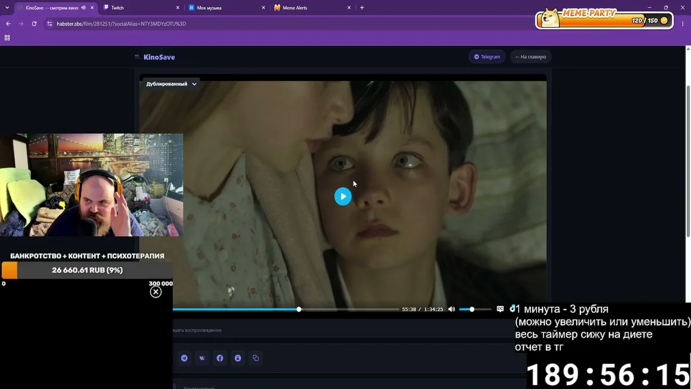
Task: Reload the page
Action: (x=34, y=24)
